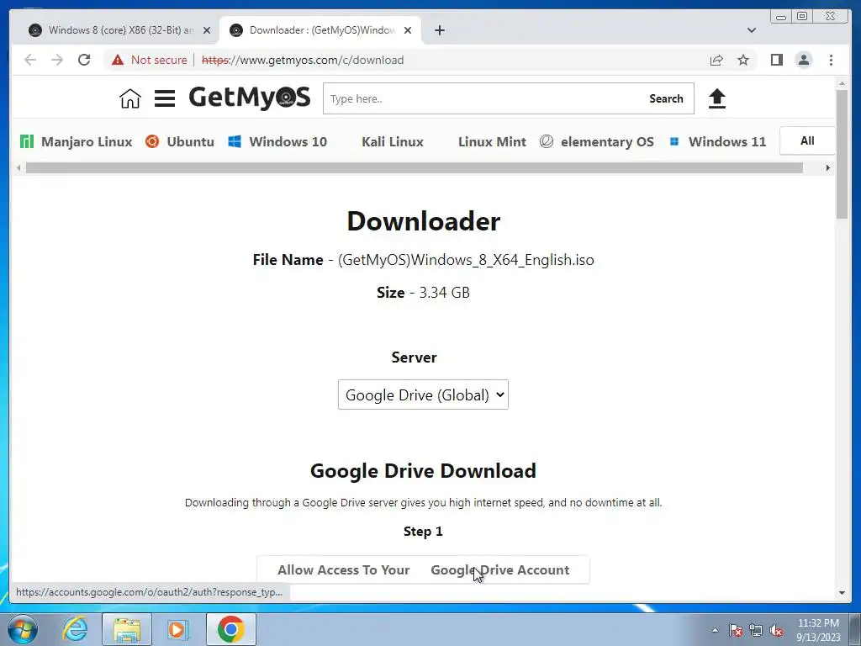Click the Not secure warning icon
The image size is (861, 646).
118,60
